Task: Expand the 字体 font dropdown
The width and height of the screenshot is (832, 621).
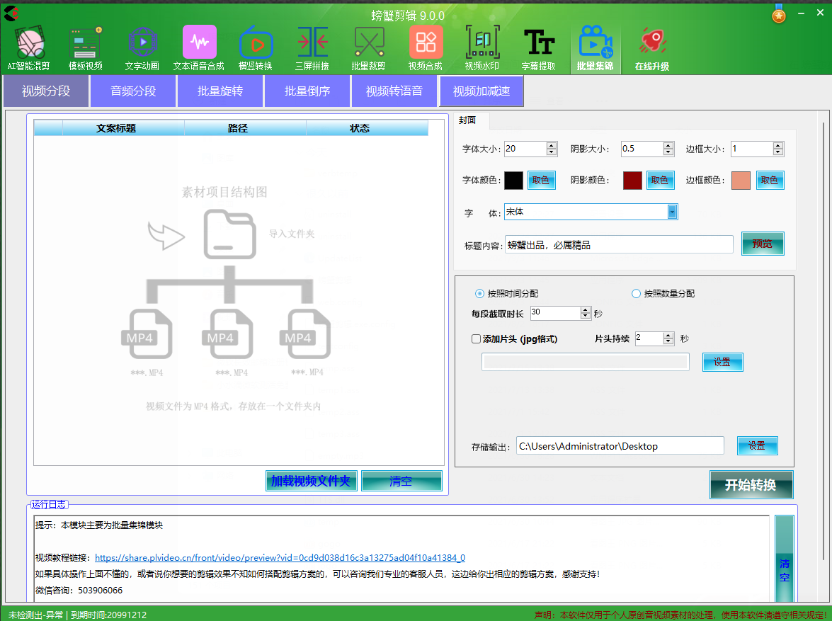Action: pyautogui.click(x=672, y=212)
